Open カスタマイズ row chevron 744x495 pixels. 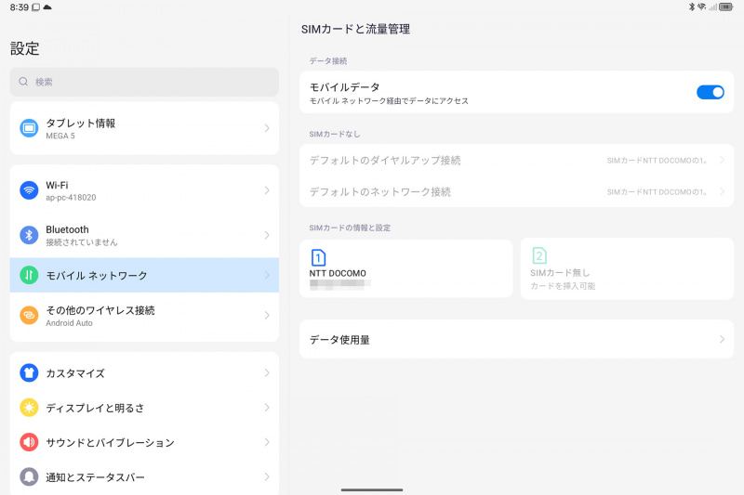(267, 372)
